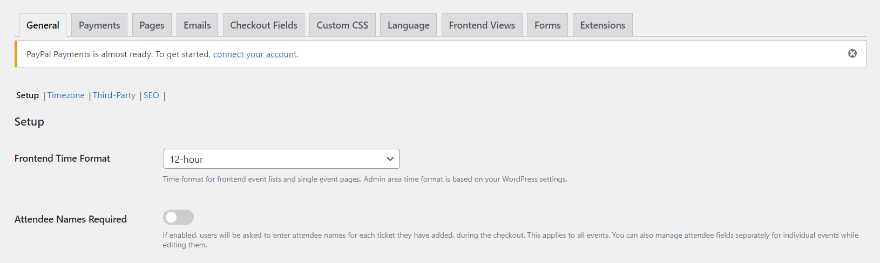Open the Extensions tab

pyautogui.click(x=603, y=25)
